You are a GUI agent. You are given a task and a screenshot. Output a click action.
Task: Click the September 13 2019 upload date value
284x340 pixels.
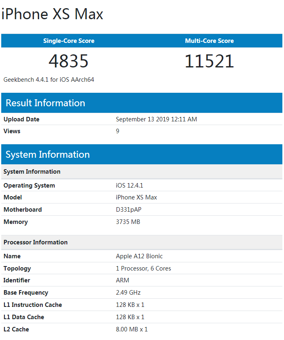[x=156, y=119]
